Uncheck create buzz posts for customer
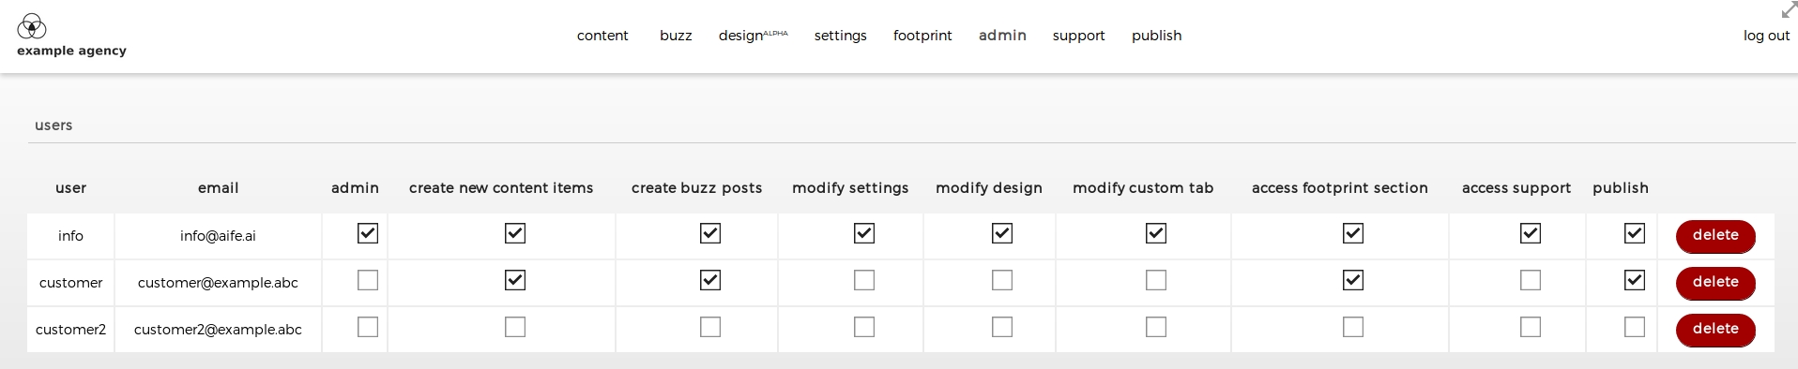 tap(710, 280)
